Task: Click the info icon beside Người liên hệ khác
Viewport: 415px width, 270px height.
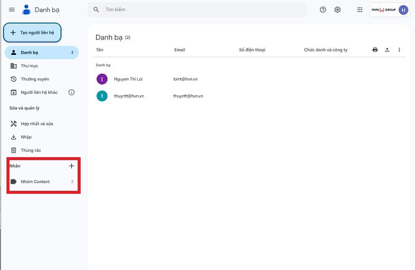Action: pyautogui.click(x=72, y=92)
